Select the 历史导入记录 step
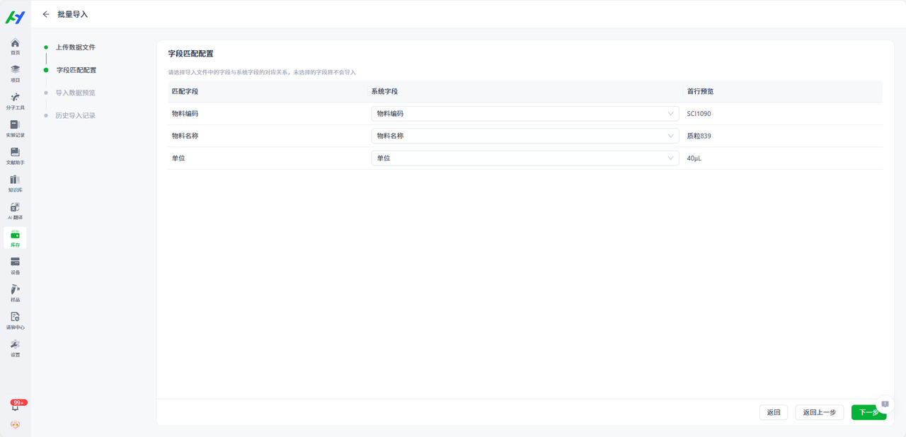 coord(75,115)
